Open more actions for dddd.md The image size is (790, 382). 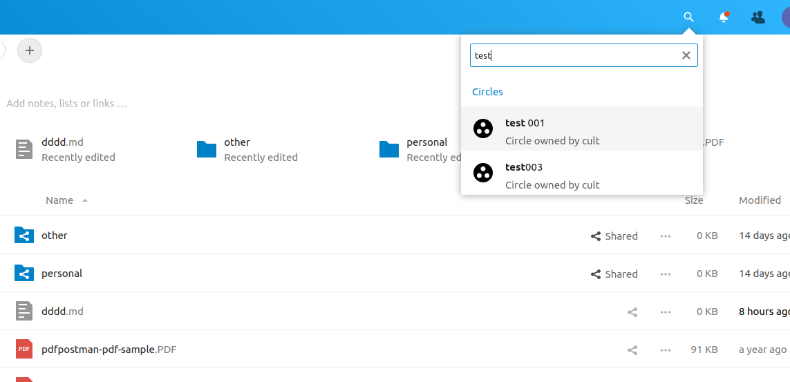tap(666, 312)
